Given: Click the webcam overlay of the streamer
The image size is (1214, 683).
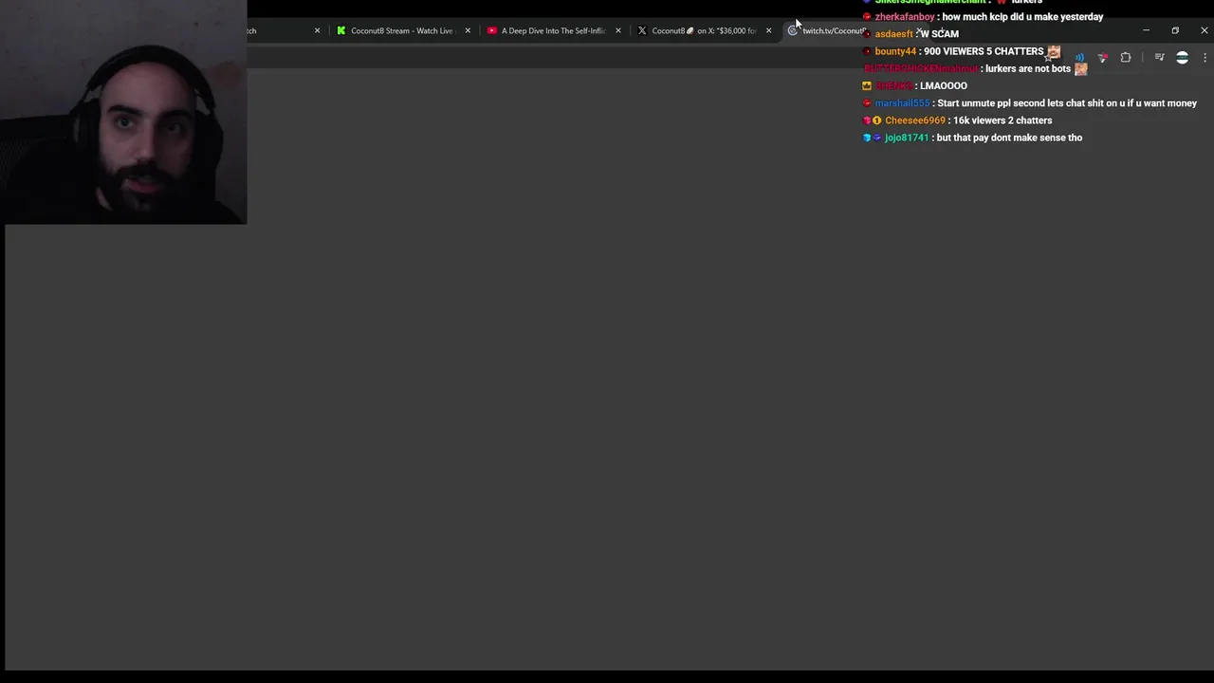Looking at the screenshot, I should [123, 112].
